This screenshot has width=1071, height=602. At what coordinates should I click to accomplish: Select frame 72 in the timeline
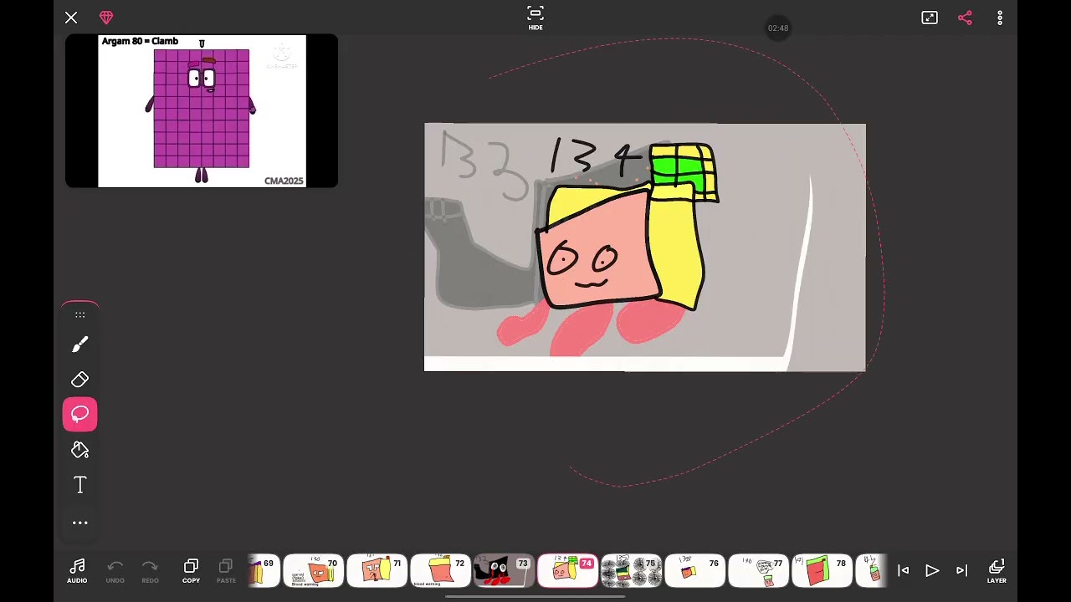[440, 571]
